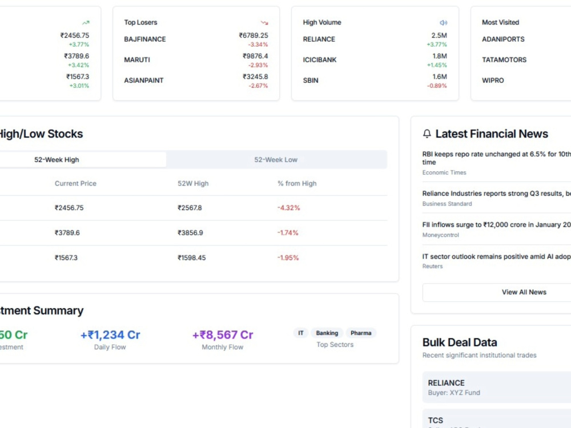Select BAJFINANCE in Top Losers
Screen dimensions: 571x428
145,39
